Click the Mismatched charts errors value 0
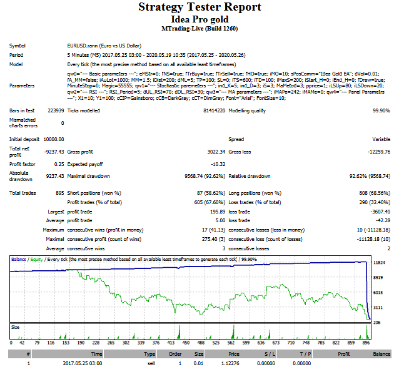 63,123
